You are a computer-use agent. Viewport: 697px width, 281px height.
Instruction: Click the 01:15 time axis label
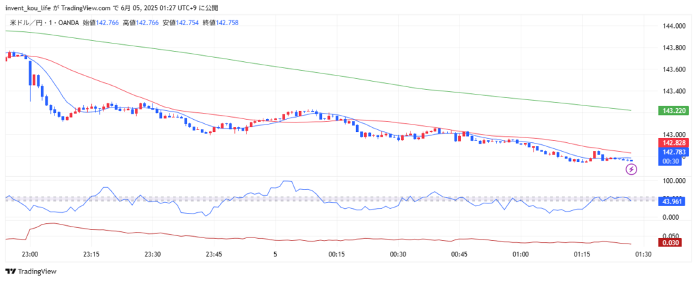pos(582,254)
